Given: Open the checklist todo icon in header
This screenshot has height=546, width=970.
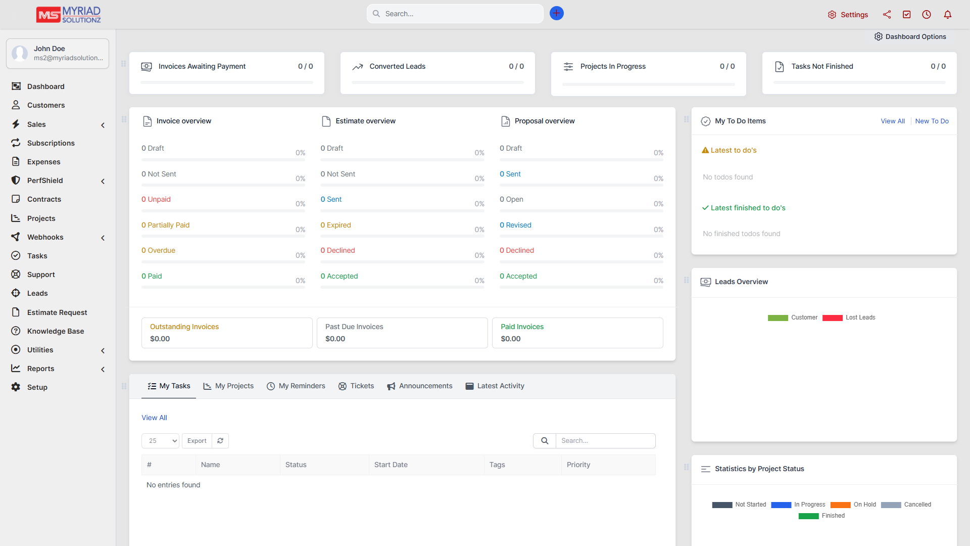Looking at the screenshot, I should coord(907,15).
